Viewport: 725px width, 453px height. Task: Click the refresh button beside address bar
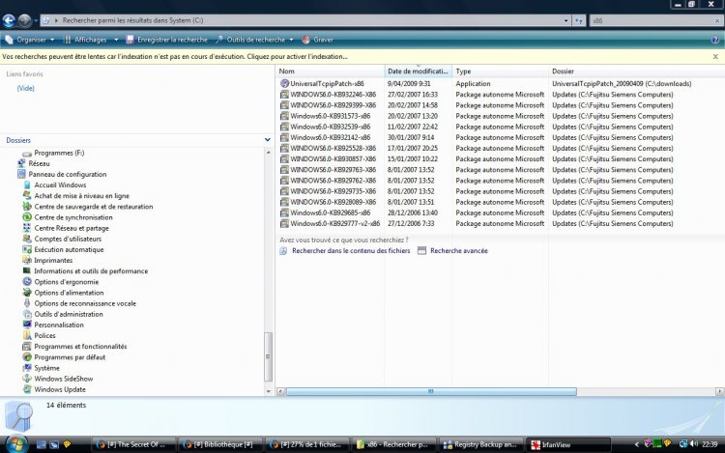pos(579,20)
